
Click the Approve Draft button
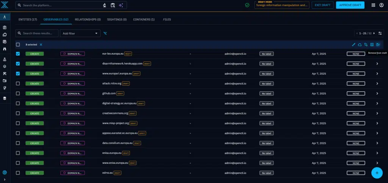pos(350,5)
